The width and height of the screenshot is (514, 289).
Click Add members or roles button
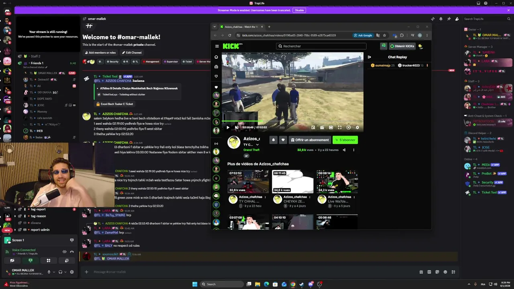100,53
